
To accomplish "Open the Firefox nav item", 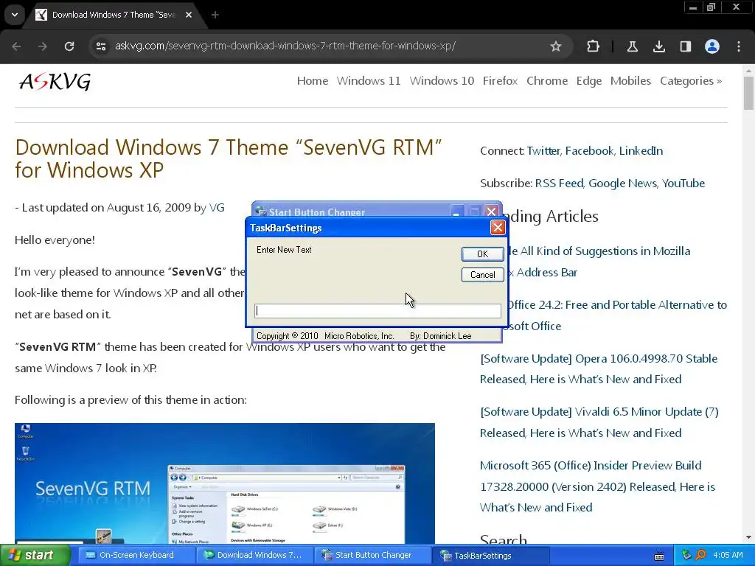I will point(500,81).
